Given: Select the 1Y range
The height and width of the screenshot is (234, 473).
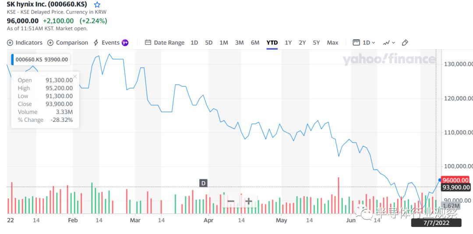Looking at the screenshot, I should (288, 43).
